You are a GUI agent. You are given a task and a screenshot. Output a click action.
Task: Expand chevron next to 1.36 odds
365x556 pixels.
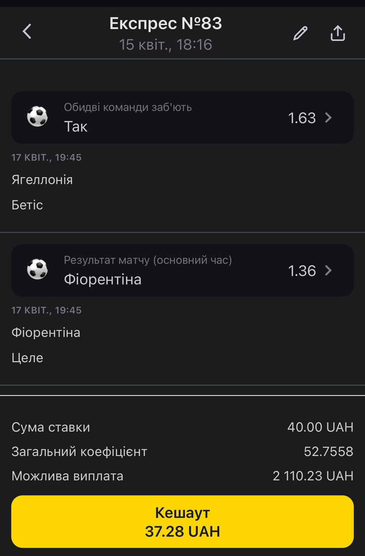[x=328, y=271]
